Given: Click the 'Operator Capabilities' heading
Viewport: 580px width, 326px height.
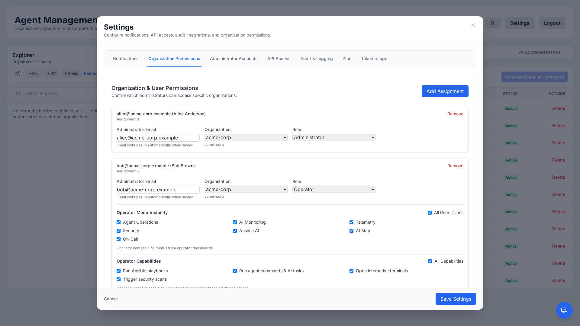Looking at the screenshot, I should (139, 261).
